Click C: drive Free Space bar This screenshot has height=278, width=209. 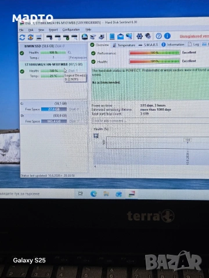click(54, 109)
